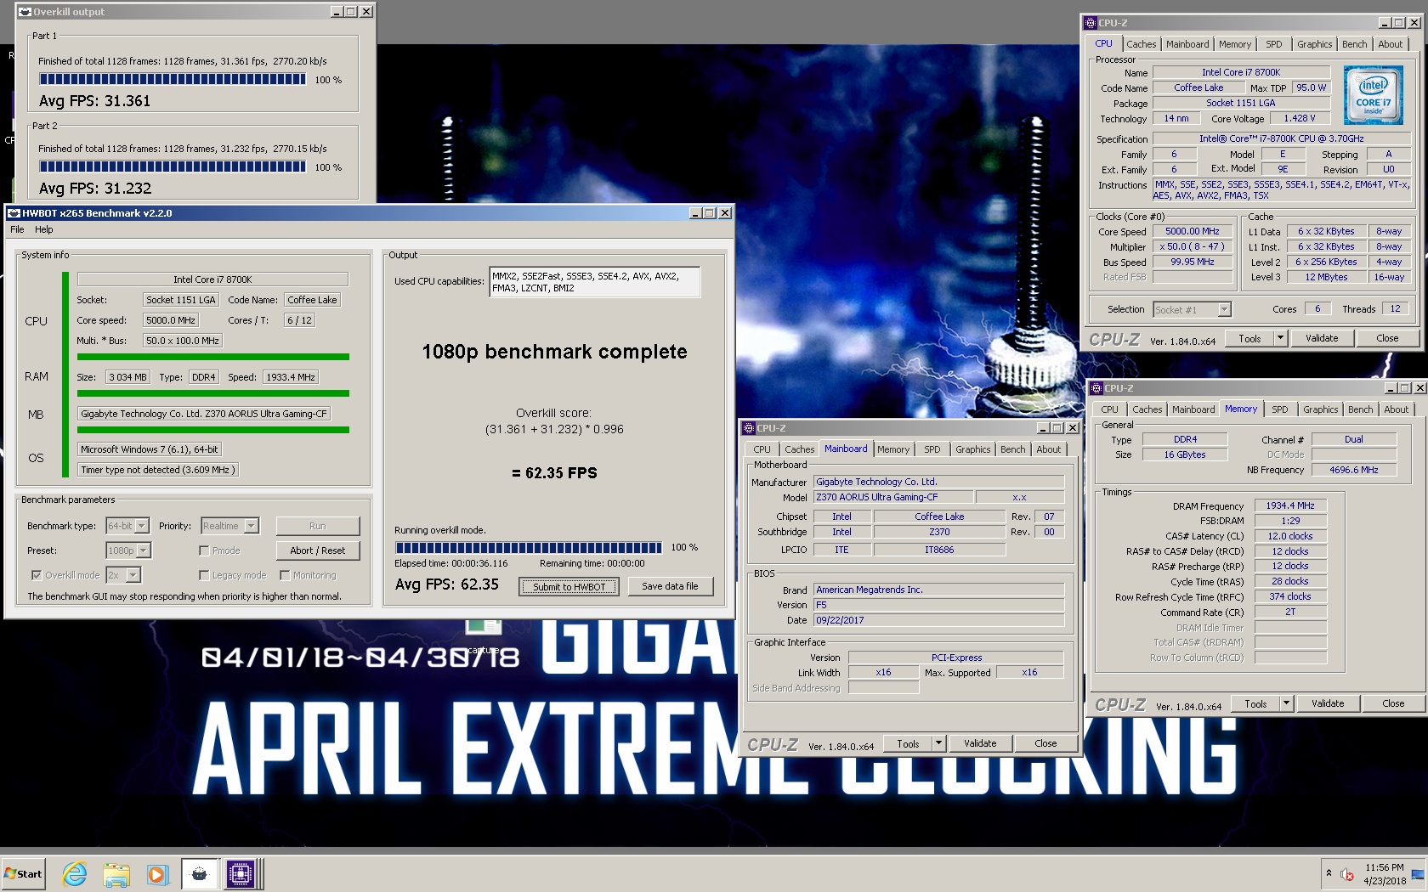Image resolution: width=1428 pixels, height=892 pixels.
Task: Open Tools dropdown arrow in Memory CPU-Z window
Action: coord(1286,703)
